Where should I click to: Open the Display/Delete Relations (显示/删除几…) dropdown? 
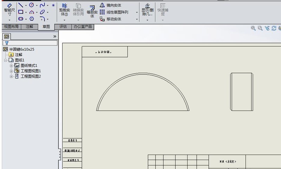[x=148, y=20]
